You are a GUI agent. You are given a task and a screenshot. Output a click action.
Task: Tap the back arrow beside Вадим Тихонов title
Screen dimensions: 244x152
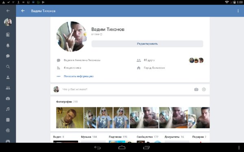23,11
